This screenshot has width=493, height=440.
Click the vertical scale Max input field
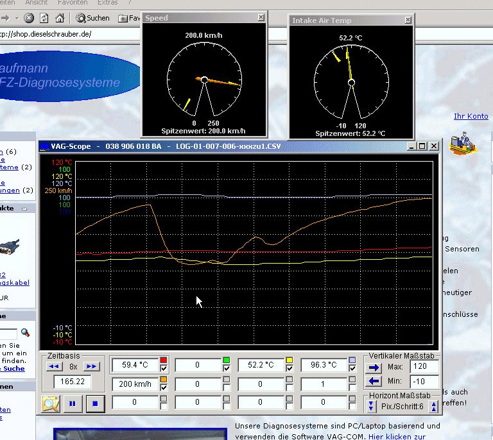(424, 366)
